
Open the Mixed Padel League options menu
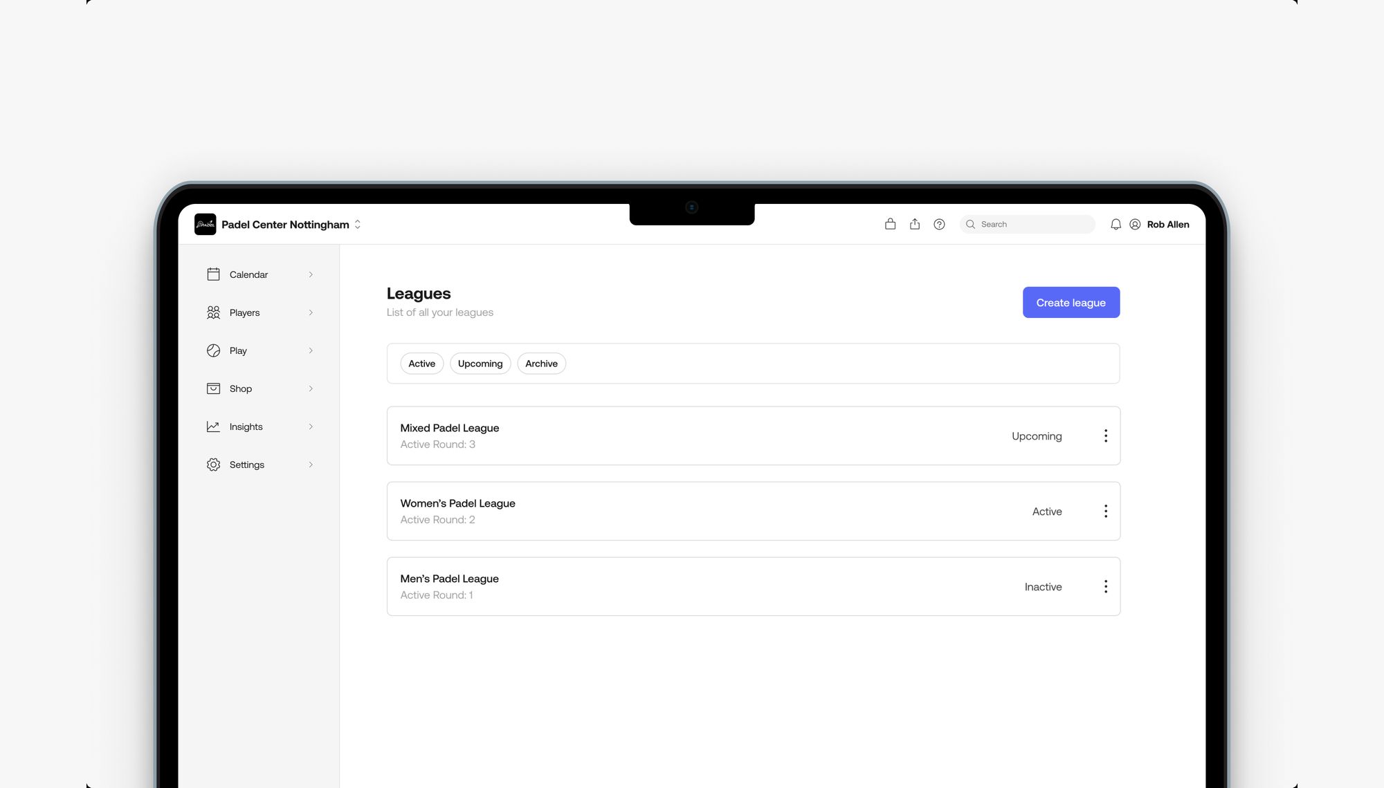(x=1105, y=435)
